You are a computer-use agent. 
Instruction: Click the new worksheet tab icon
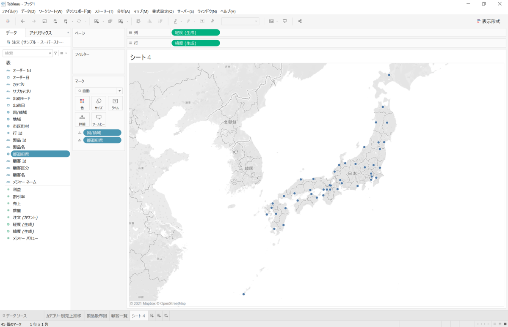click(152, 316)
